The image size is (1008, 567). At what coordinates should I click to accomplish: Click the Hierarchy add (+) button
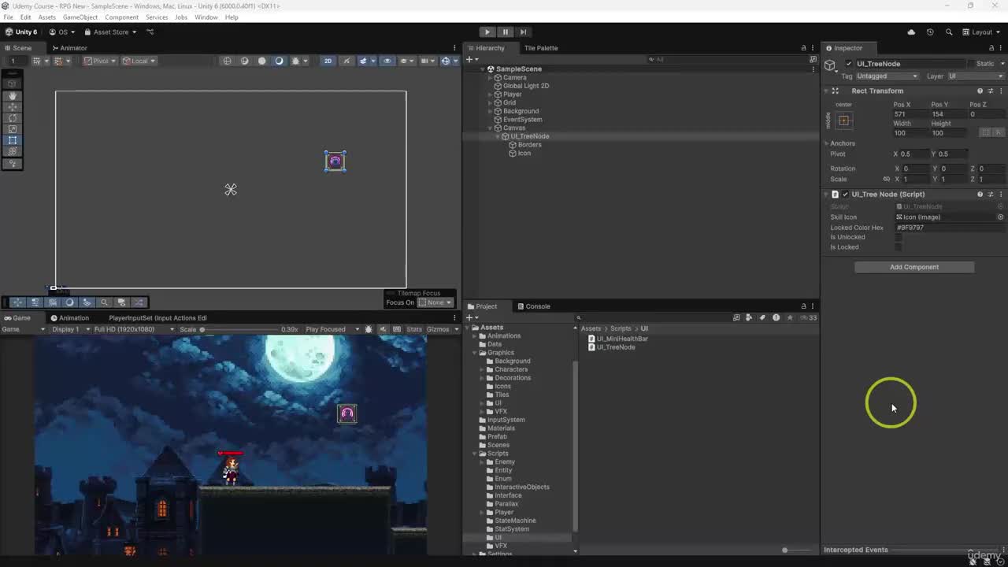click(470, 60)
